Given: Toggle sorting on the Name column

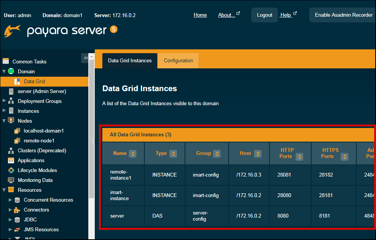Looking at the screenshot, I should (133, 153).
